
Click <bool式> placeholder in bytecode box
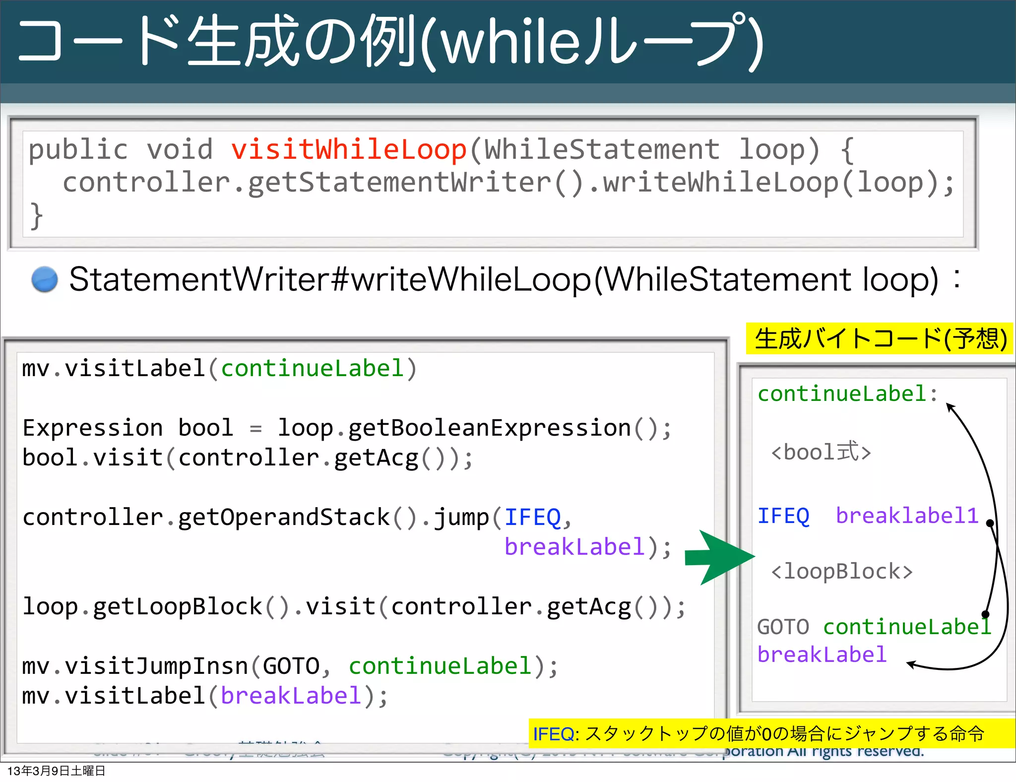821,452
